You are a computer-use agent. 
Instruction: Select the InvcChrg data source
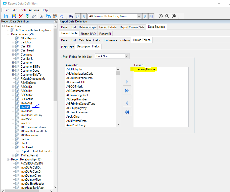(x=26, y=103)
